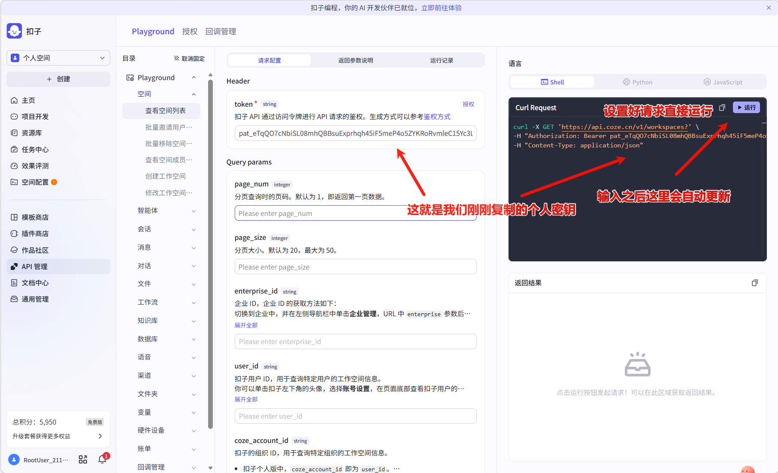Click the 运行 run button

[746, 108]
